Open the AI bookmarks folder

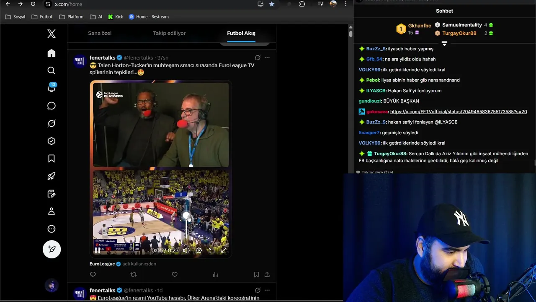coord(96,17)
